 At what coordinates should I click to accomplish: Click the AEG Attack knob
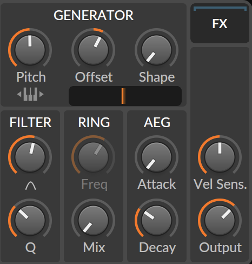156,157
